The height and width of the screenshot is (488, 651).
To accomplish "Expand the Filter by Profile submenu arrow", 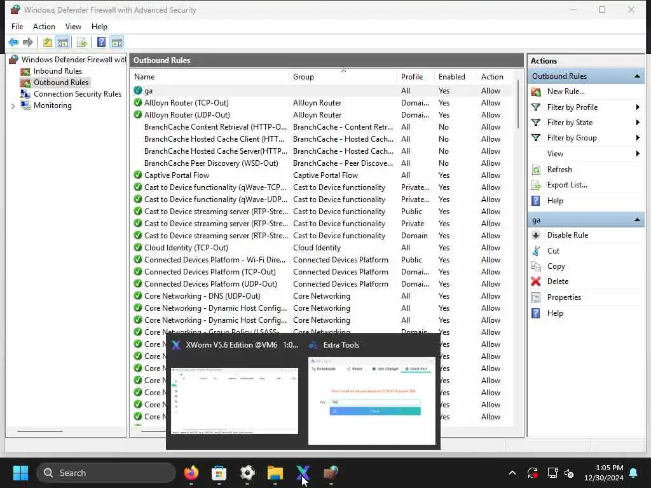I will pyautogui.click(x=637, y=107).
